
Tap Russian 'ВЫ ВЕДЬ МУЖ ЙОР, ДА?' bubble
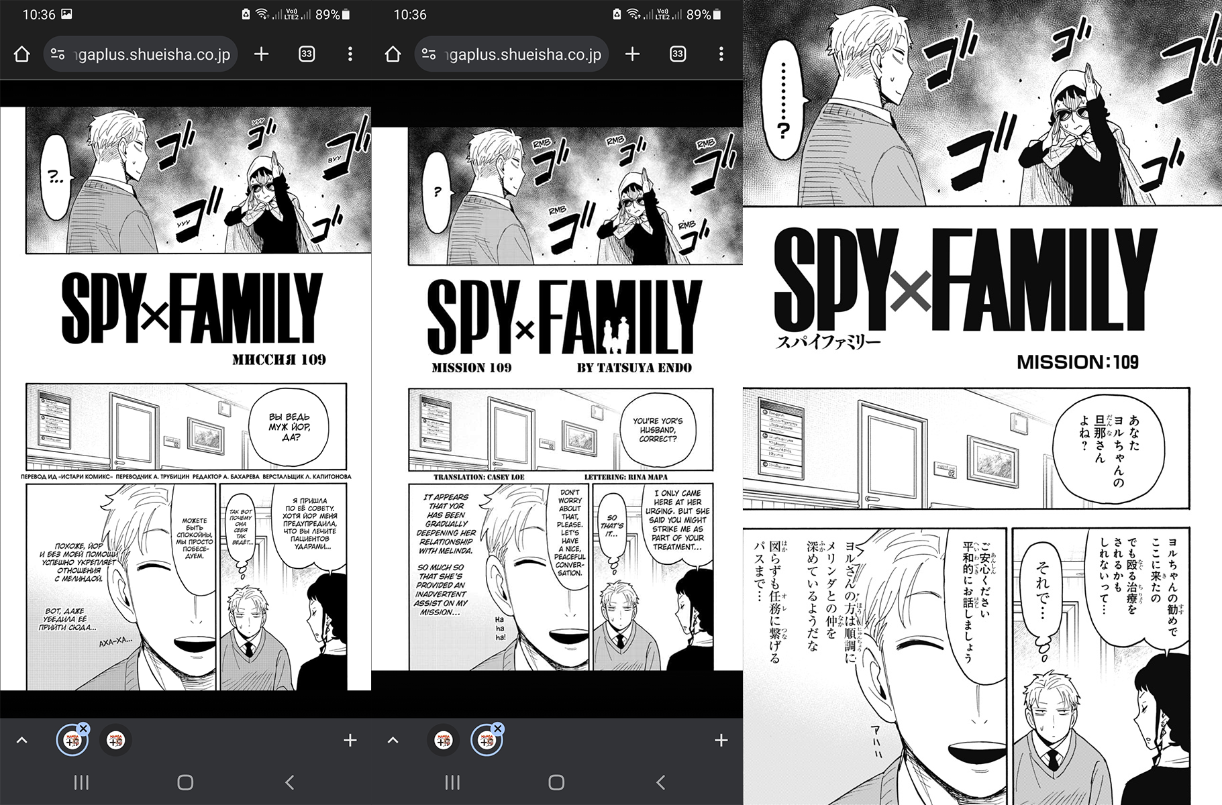click(x=289, y=427)
